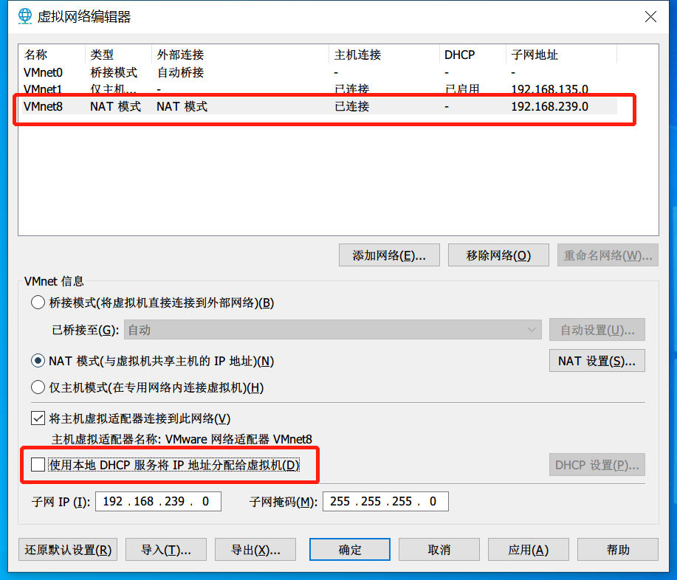This screenshot has height=580, width=677.
Task: Confirm with the 确定 button
Action: tap(350, 549)
